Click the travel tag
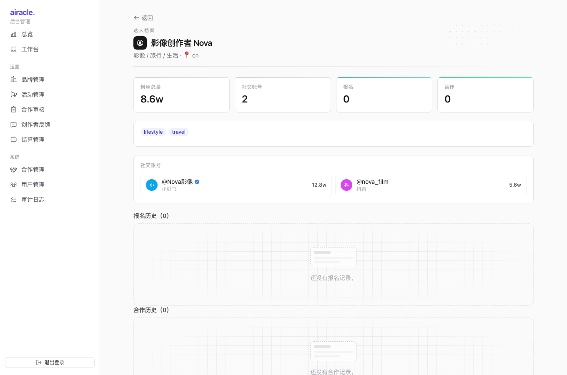Screen dimensions: 567x375 tap(178, 132)
